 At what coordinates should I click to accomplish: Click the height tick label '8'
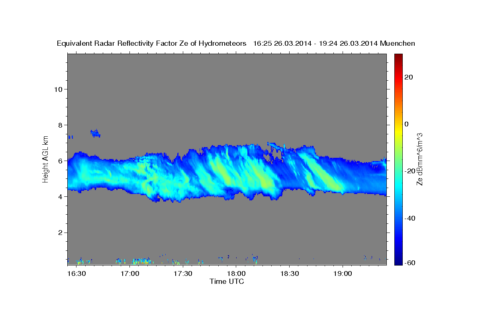click(x=59, y=125)
